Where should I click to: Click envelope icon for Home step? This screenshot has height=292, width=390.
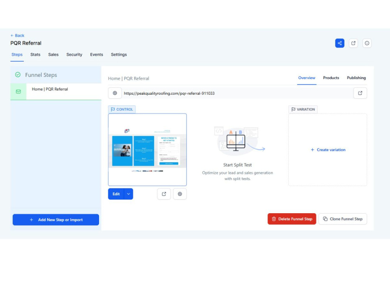[18, 92]
